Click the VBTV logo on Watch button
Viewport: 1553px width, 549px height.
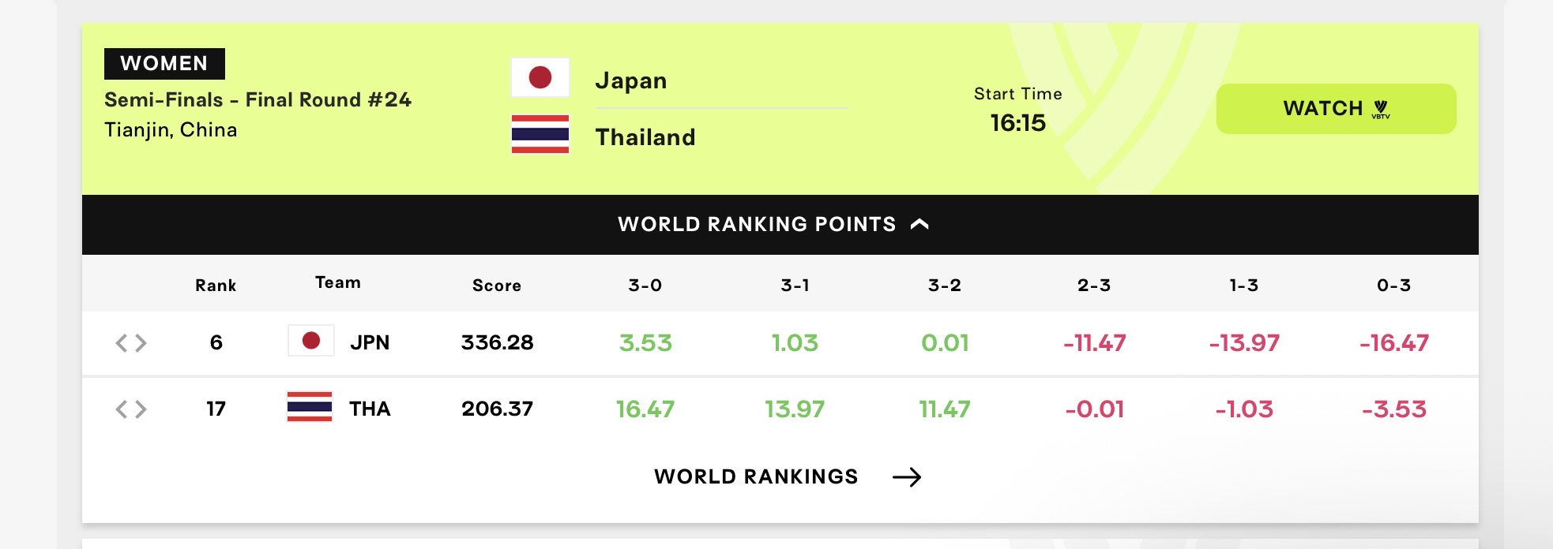[1381, 110]
